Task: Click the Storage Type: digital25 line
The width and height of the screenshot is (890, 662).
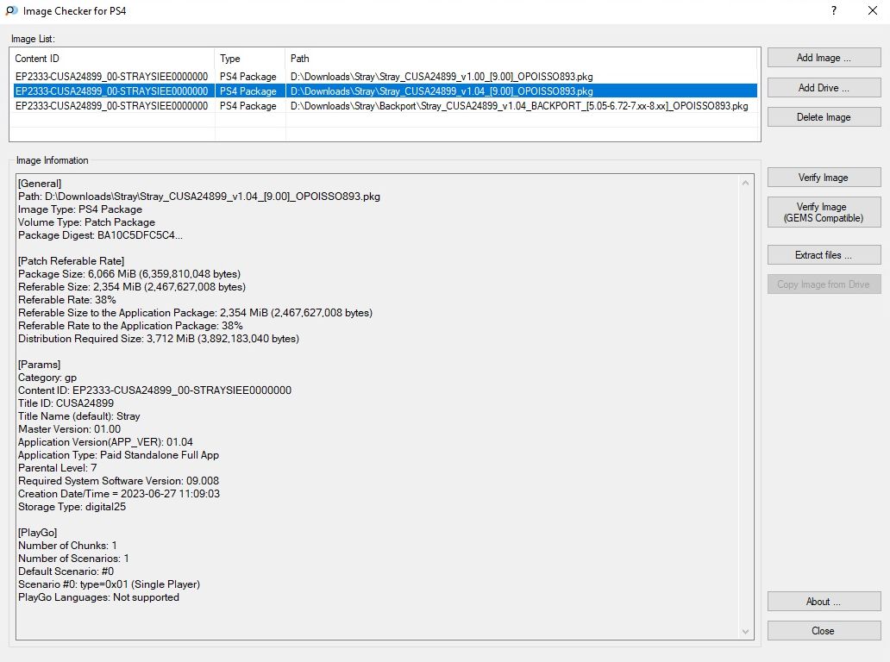Action: coord(72,507)
